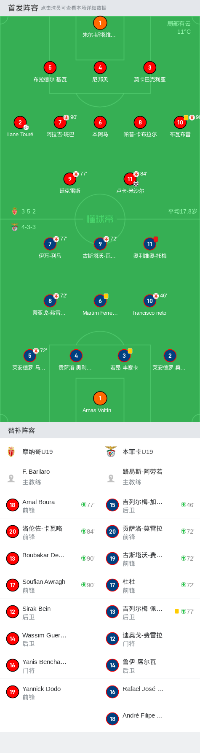
Task: Select francisco neto number 10 icon
Action: pyautogui.click(x=149, y=301)
